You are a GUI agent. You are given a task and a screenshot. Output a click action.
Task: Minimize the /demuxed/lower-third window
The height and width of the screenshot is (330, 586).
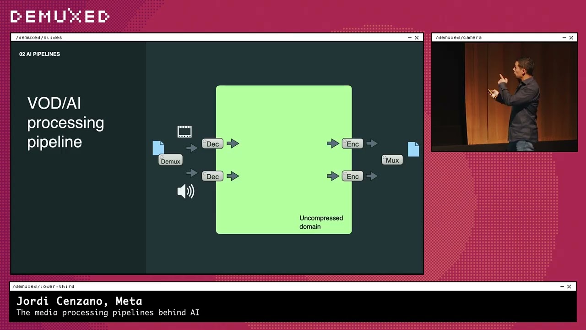[x=562, y=286]
